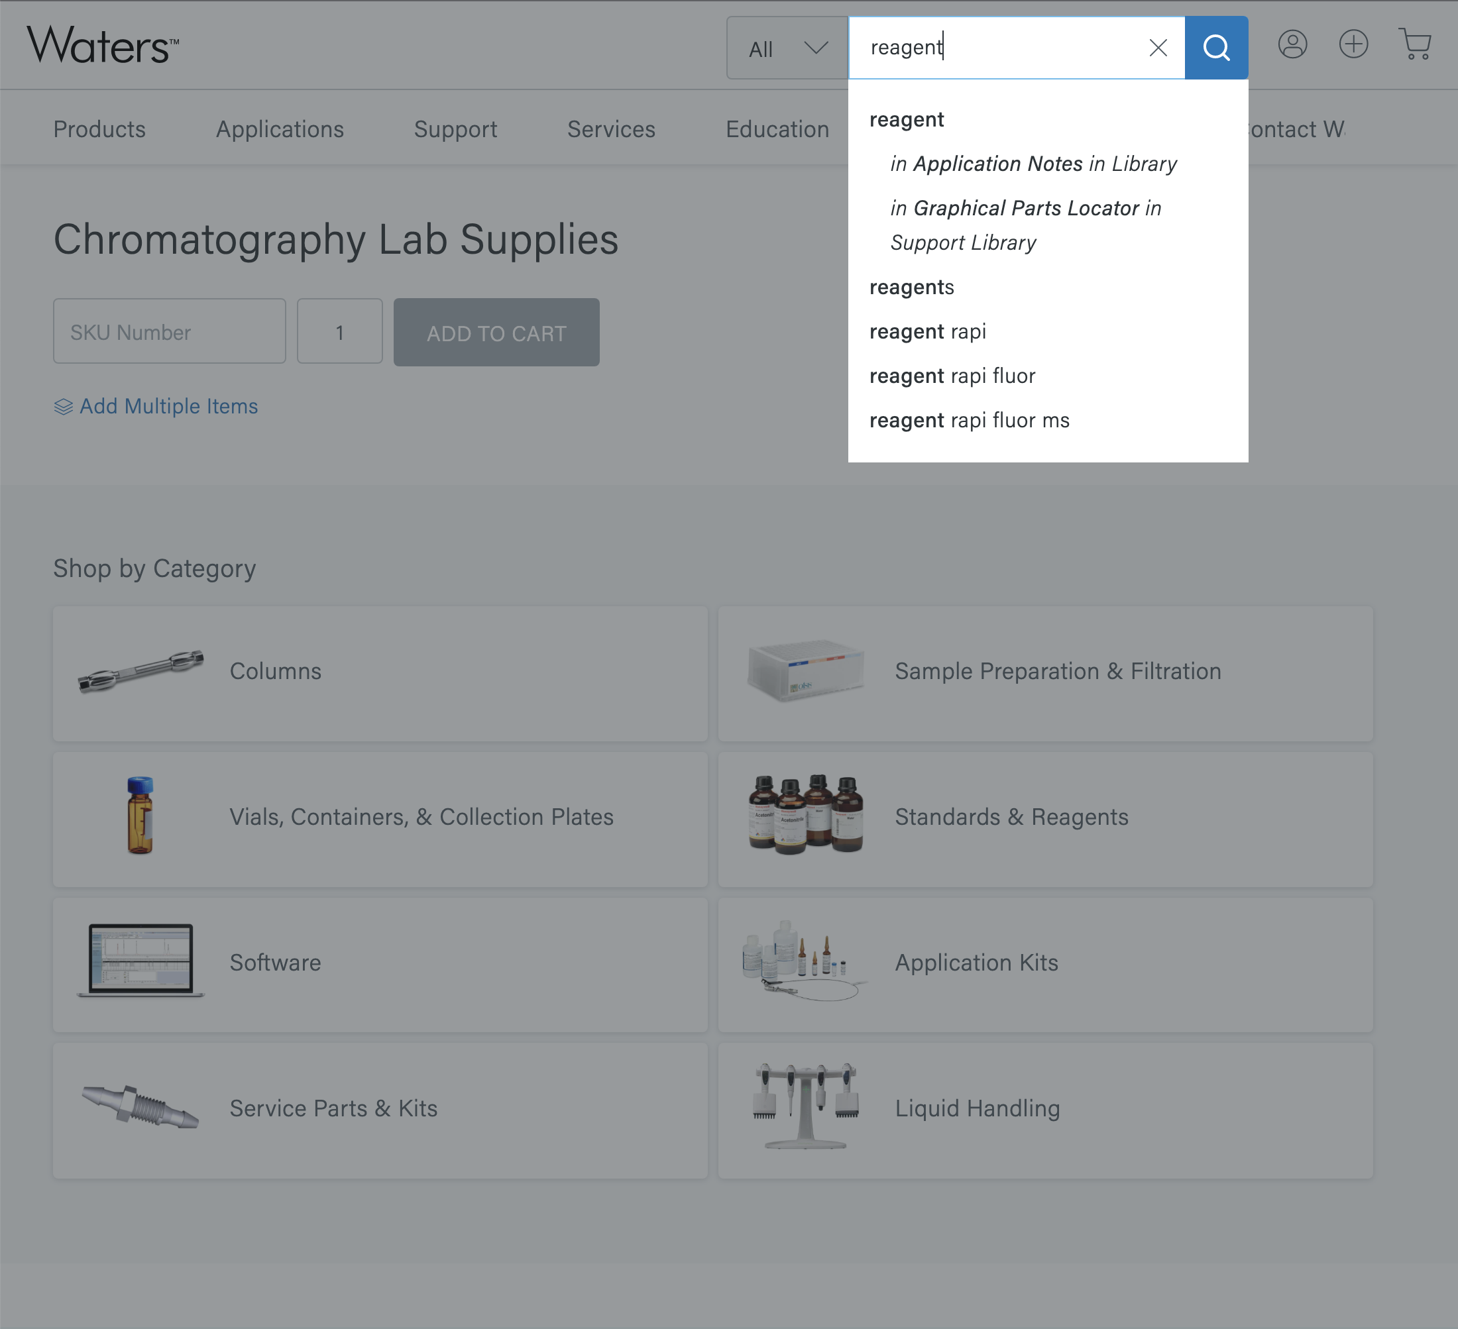This screenshot has width=1458, height=1329.
Task: Open the shopping cart icon
Action: pyautogui.click(x=1414, y=45)
